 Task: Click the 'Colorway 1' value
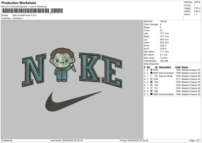(18, 18)
